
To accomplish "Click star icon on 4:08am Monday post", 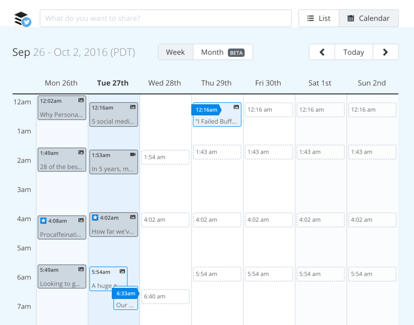I will (x=43, y=221).
